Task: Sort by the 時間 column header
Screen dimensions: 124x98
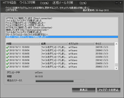Action: (23, 44)
